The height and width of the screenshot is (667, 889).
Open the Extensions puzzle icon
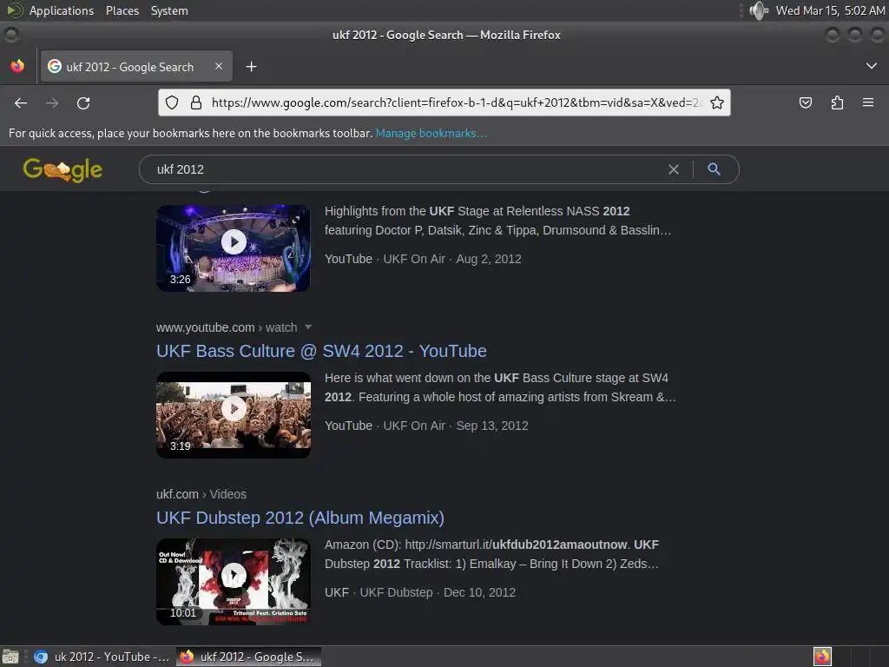point(837,102)
